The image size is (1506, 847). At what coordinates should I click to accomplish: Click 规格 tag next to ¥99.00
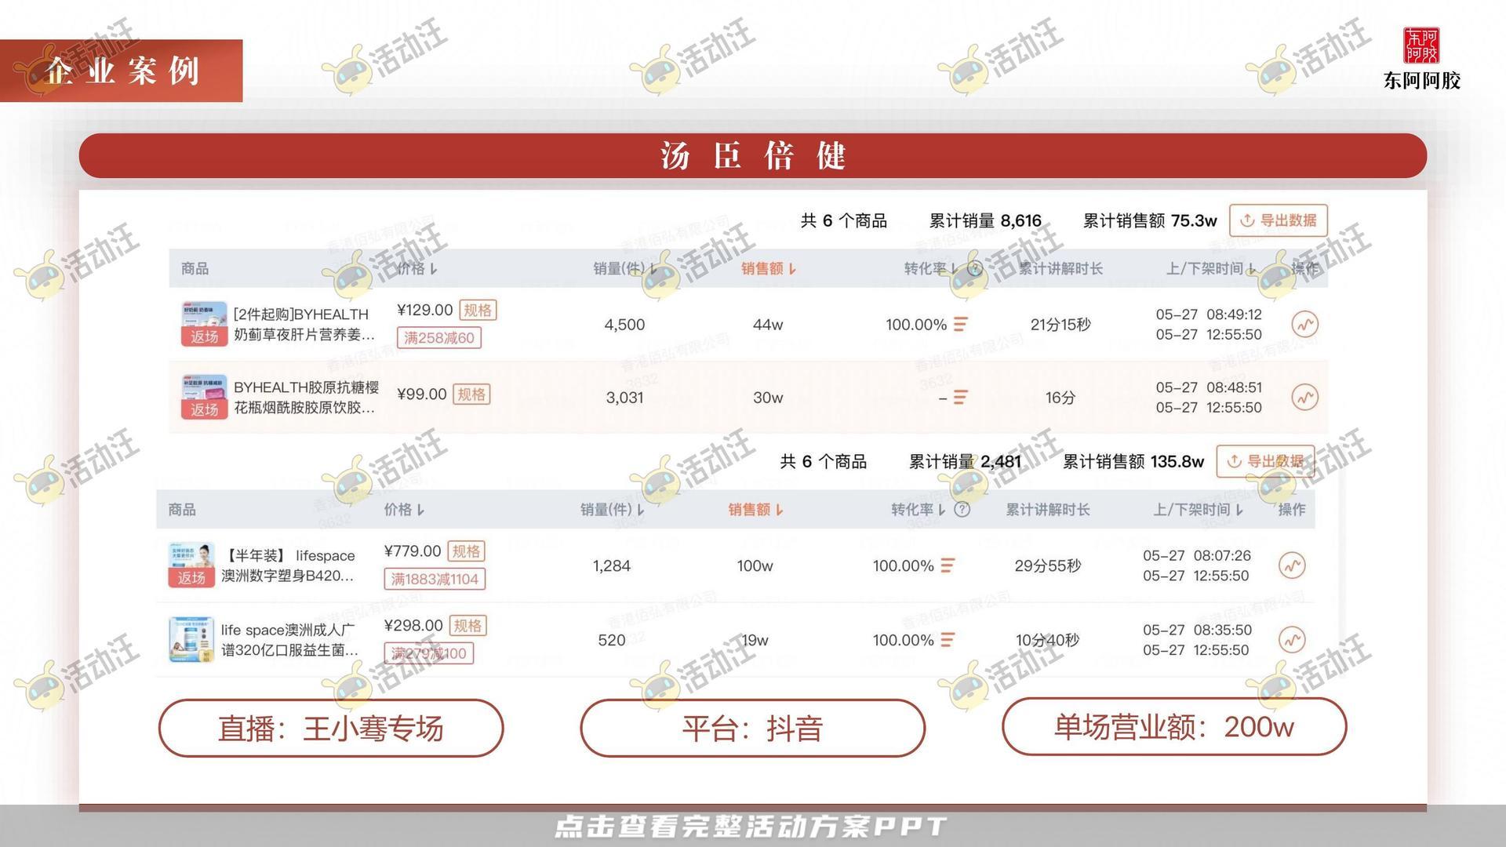click(471, 394)
